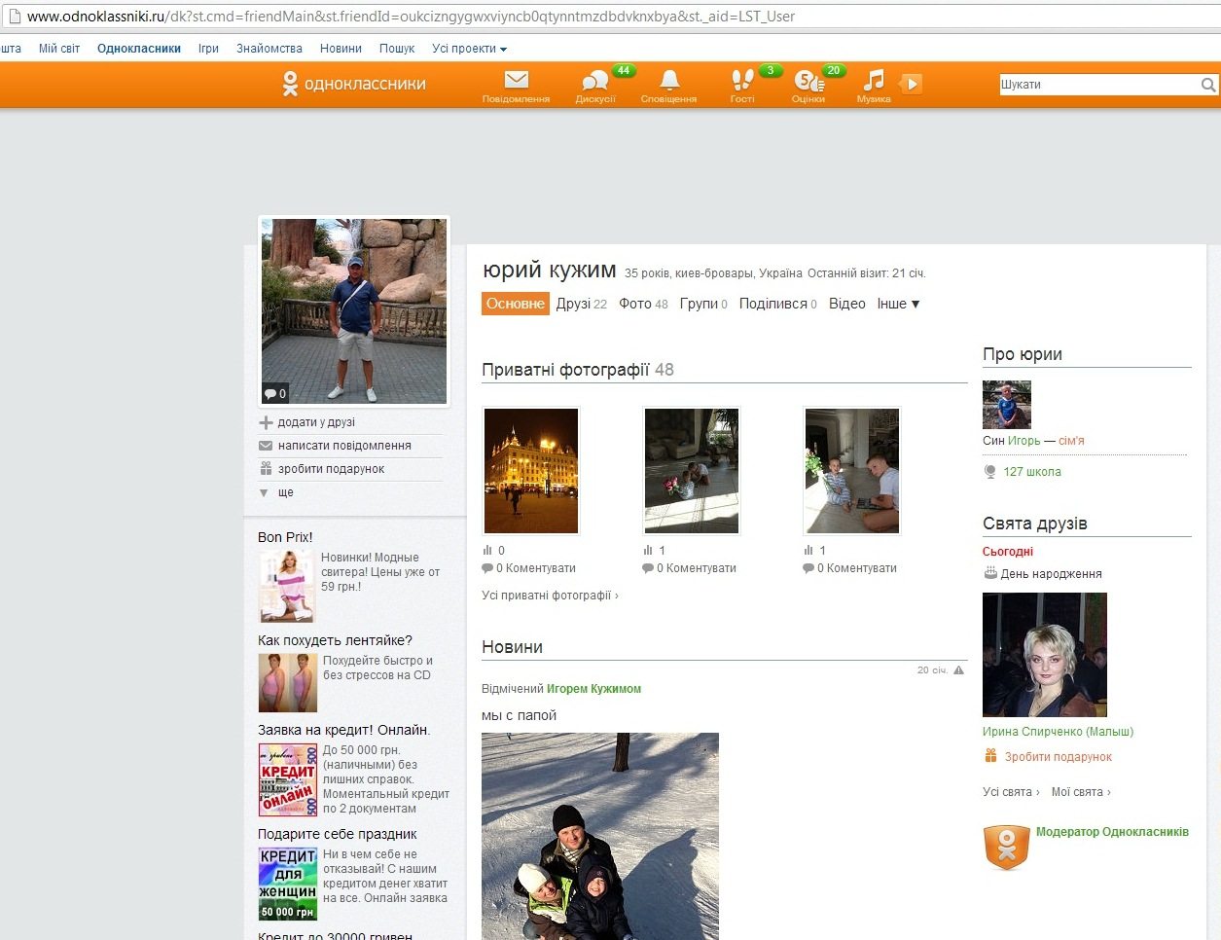Open the main profile photo
This screenshot has width=1221, height=940.
click(x=354, y=310)
